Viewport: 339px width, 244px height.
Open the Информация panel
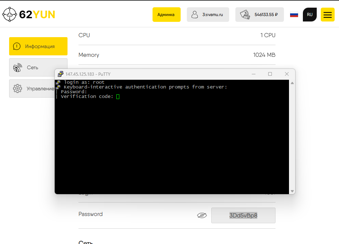tap(38, 46)
